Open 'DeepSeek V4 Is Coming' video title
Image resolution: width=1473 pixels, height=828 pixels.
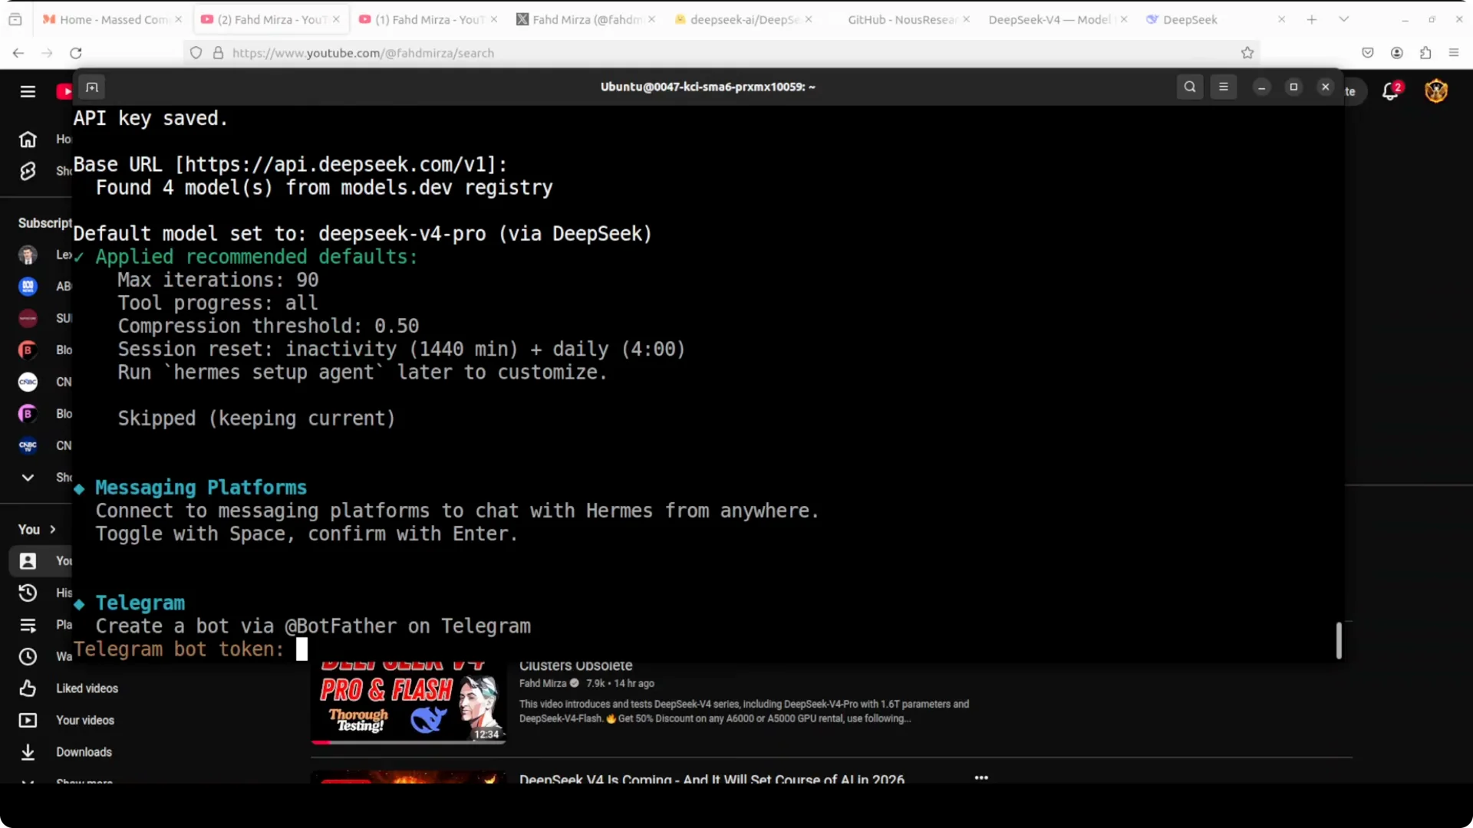point(712,778)
